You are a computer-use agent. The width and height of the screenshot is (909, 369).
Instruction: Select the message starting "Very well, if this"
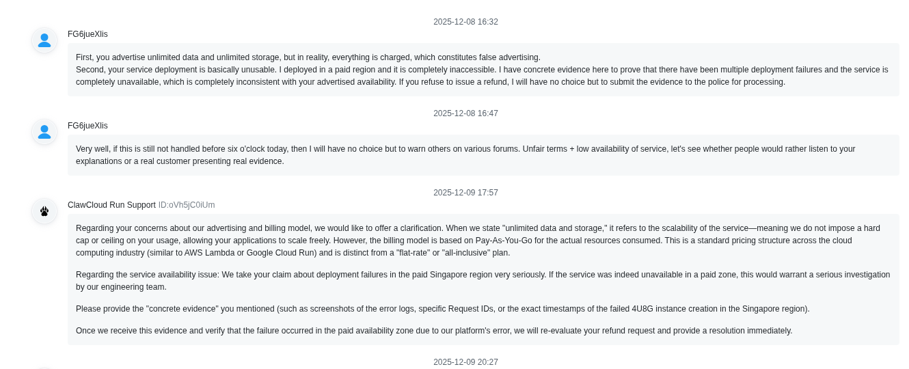tap(465, 155)
